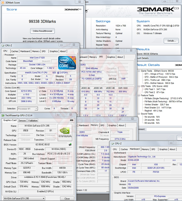Open Graphics tab in CPU-Z Memory window

(x=112, y=125)
